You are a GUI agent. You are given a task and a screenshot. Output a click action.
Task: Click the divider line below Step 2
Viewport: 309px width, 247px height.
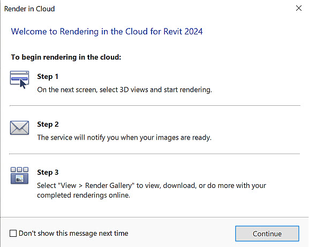click(x=154, y=154)
